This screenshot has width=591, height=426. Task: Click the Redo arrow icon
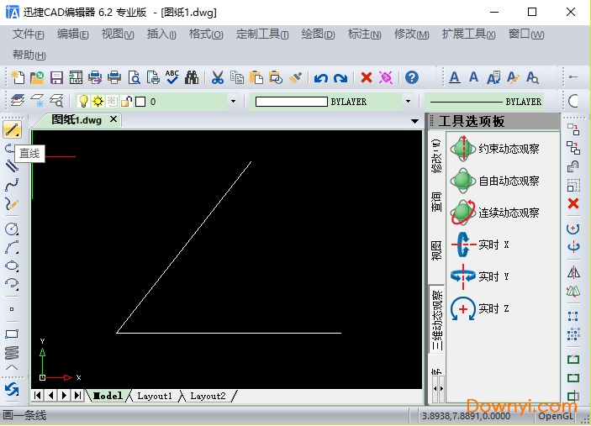point(340,78)
